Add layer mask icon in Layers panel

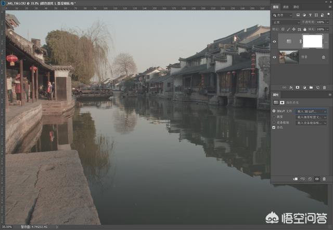pyautogui.click(x=298, y=88)
